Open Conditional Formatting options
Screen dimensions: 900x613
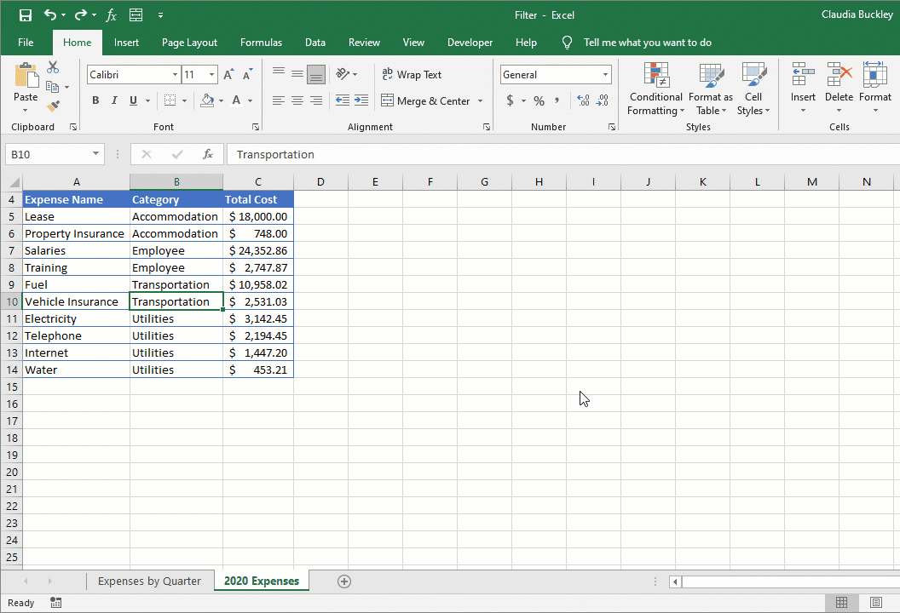coord(655,89)
